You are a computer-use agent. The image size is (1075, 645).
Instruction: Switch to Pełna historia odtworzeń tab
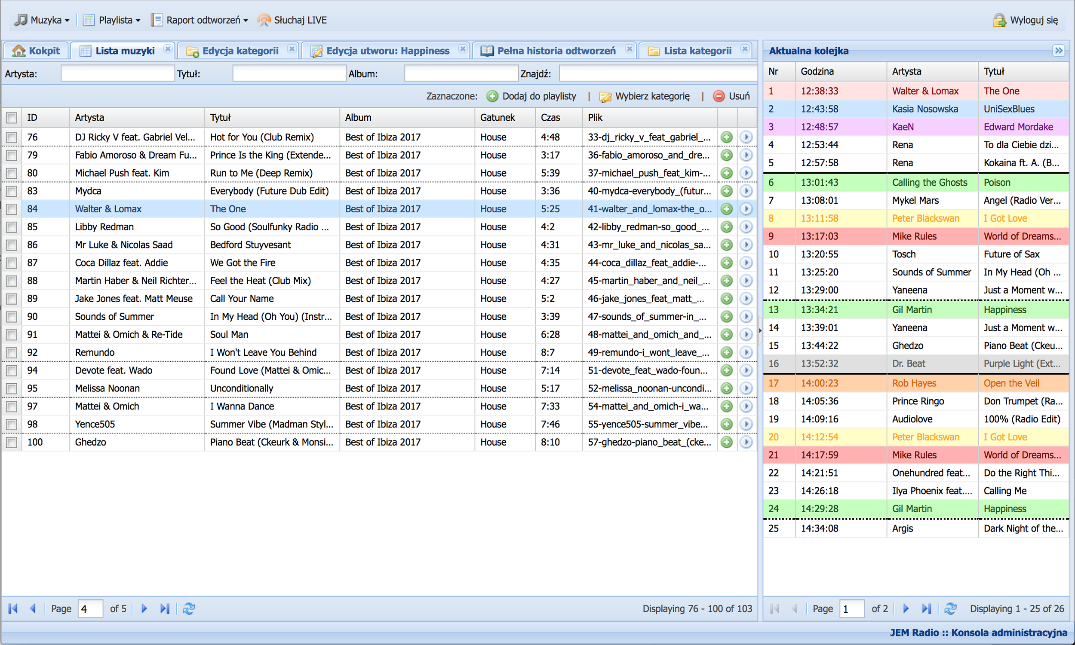(556, 51)
